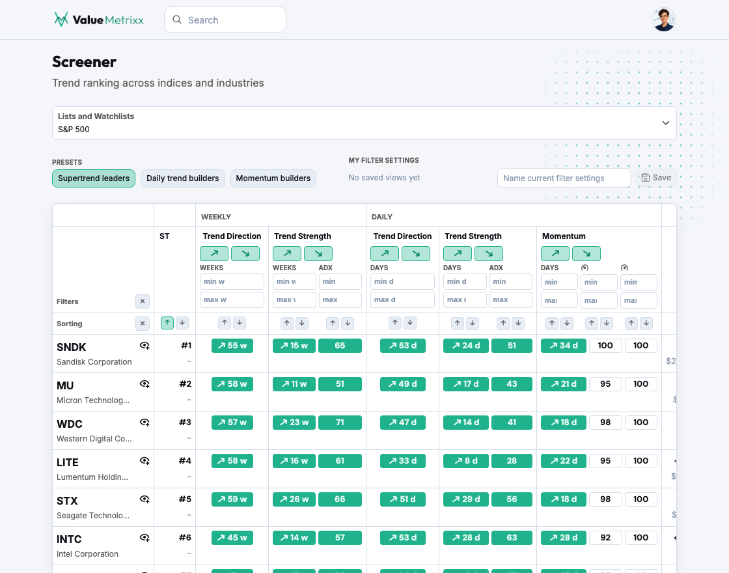Sort ST column descending
Screen dimensions: 729x573
[182, 322]
